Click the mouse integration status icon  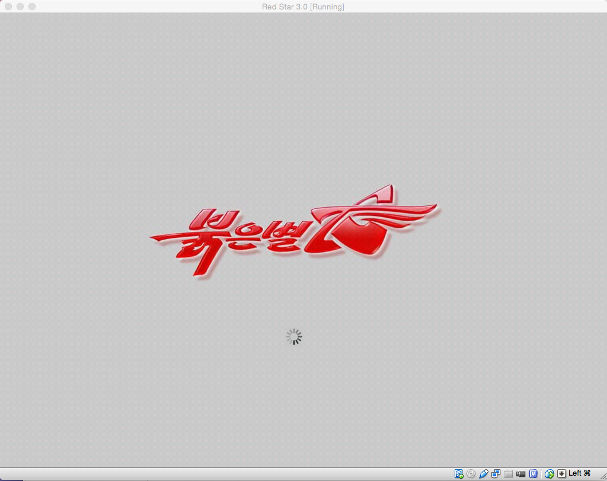click(550, 473)
